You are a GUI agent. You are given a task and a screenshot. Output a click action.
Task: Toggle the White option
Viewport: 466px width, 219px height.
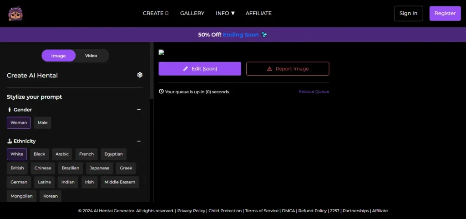click(17, 154)
